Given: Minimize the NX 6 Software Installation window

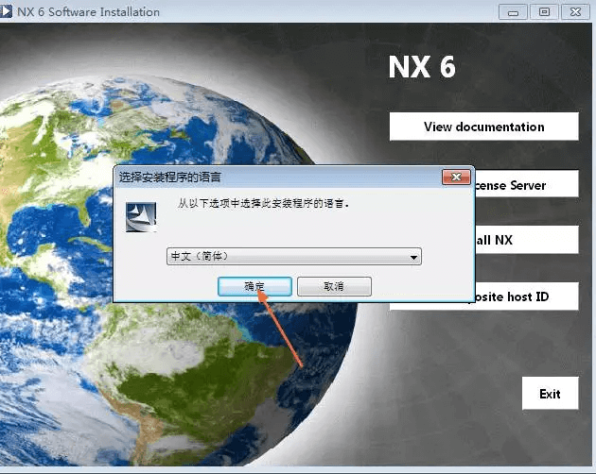Looking at the screenshot, I should pos(513,12).
